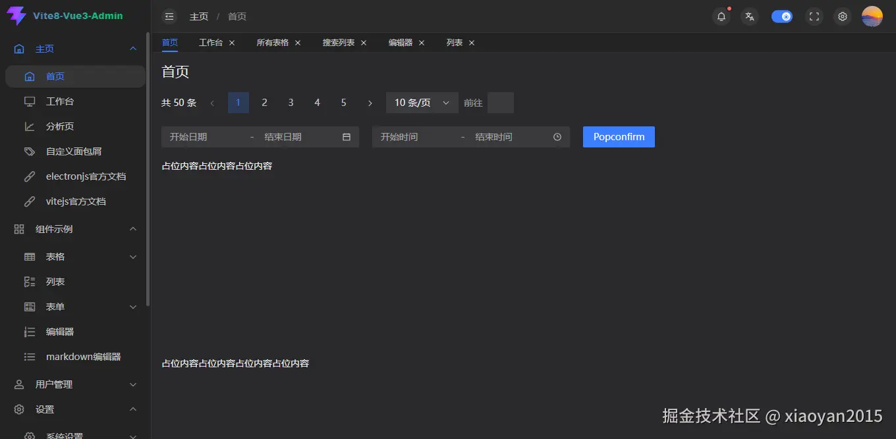Click the Vite8-Vue3-Admin lightning logo

pos(16,16)
